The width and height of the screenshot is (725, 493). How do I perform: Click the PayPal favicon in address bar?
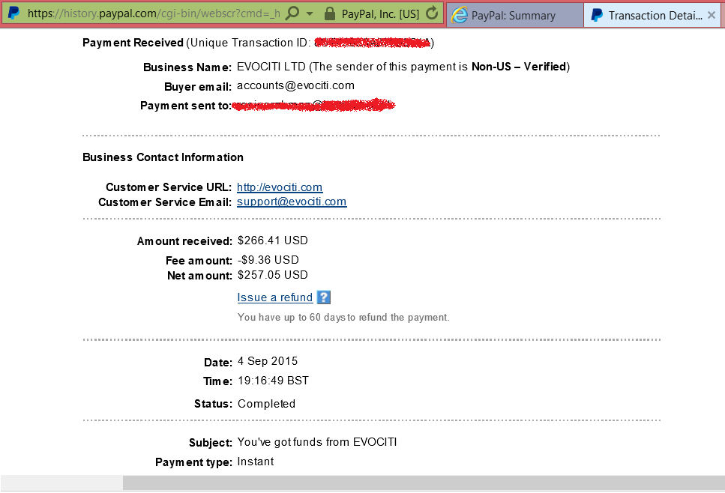click(x=14, y=13)
